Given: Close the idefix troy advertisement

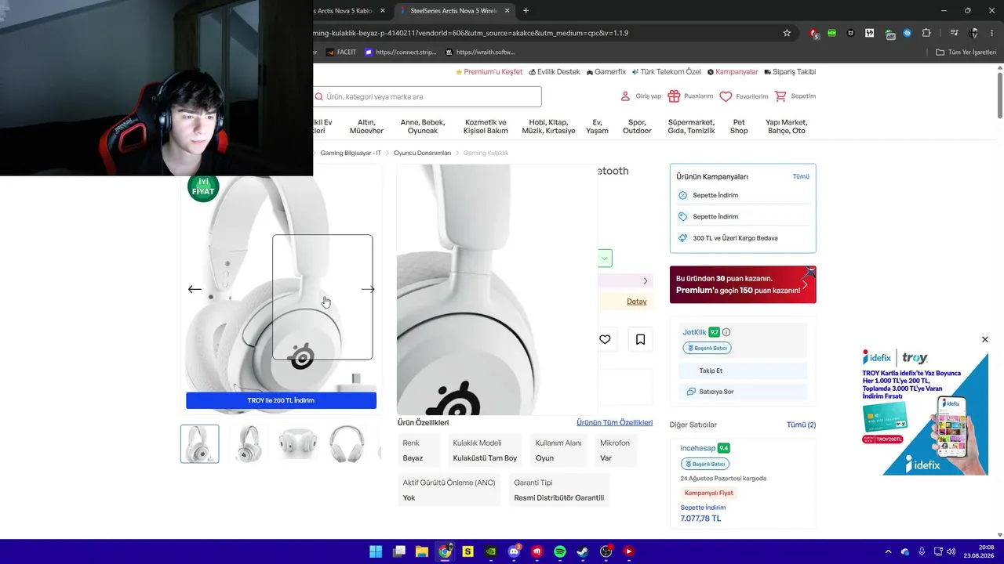Looking at the screenshot, I should pos(985,339).
